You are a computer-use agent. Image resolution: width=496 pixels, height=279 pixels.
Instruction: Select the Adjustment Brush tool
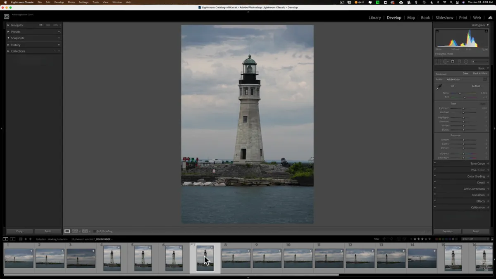tap(473, 61)
